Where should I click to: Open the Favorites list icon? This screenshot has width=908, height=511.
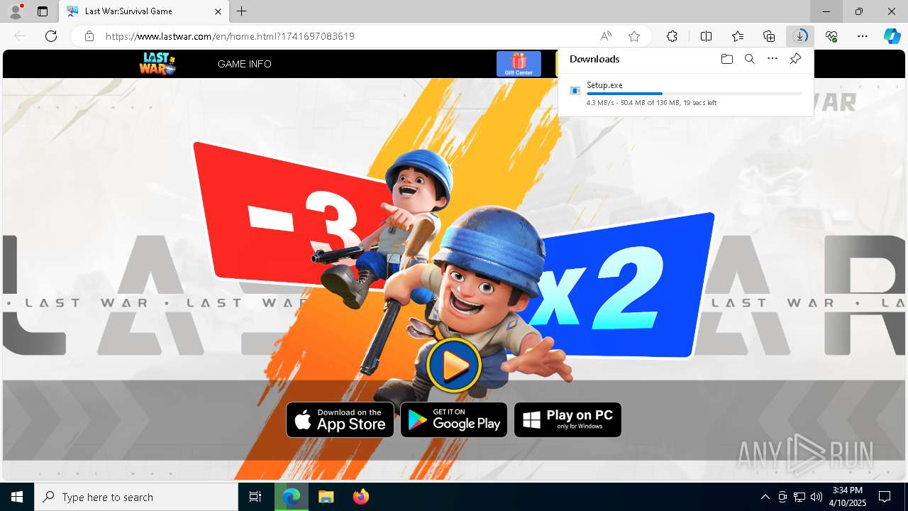738,36
